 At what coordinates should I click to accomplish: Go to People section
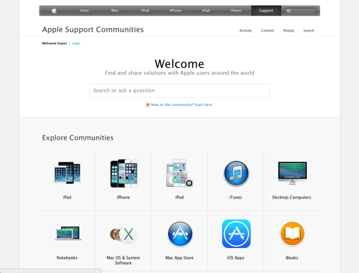point(289,31)
